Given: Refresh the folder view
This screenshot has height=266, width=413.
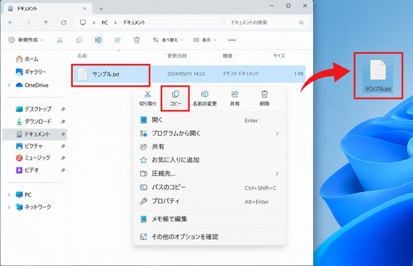Looking at the screenshot, I should 63,22.
